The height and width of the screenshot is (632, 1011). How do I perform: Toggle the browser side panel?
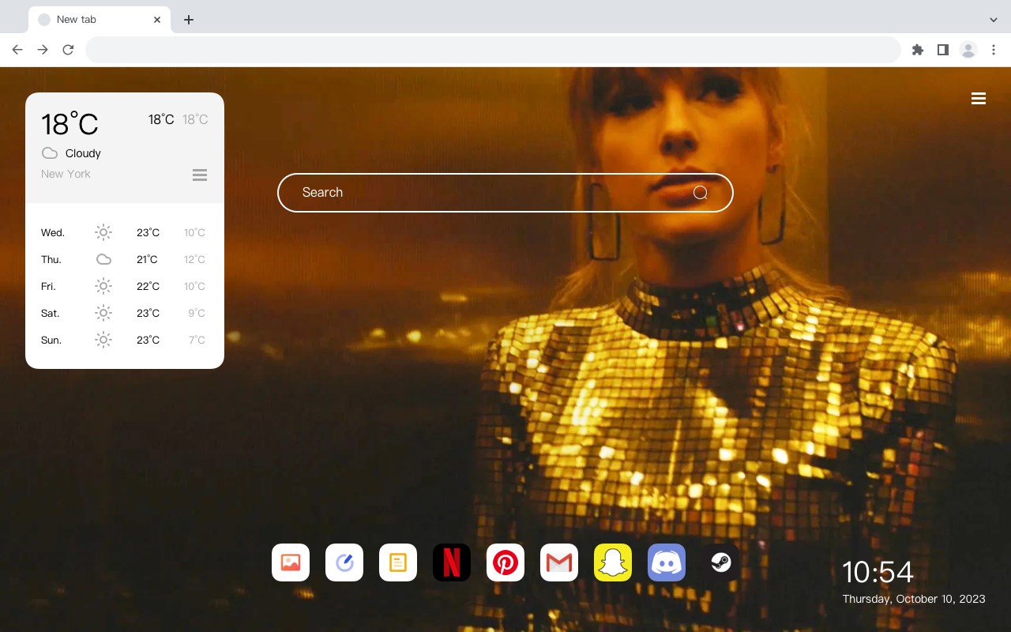pyautogui.click(x=942, y=50)
